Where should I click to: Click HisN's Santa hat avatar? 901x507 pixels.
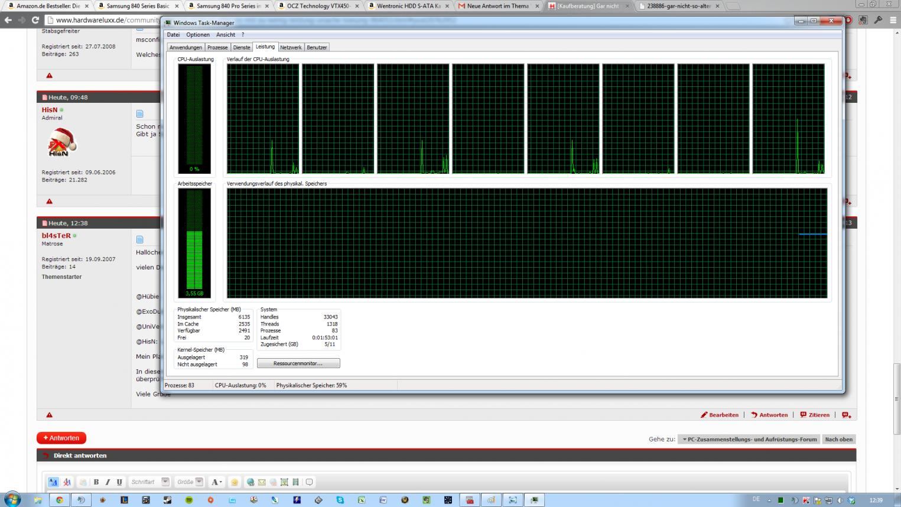[x=61, y=142]
